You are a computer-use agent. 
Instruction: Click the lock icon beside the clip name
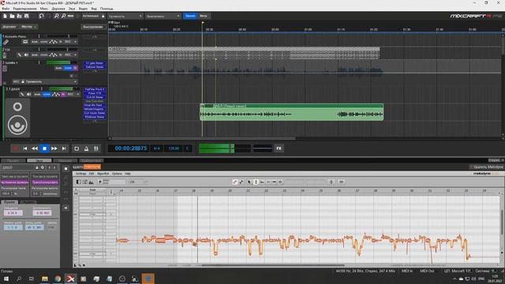[x=37, y=167]
